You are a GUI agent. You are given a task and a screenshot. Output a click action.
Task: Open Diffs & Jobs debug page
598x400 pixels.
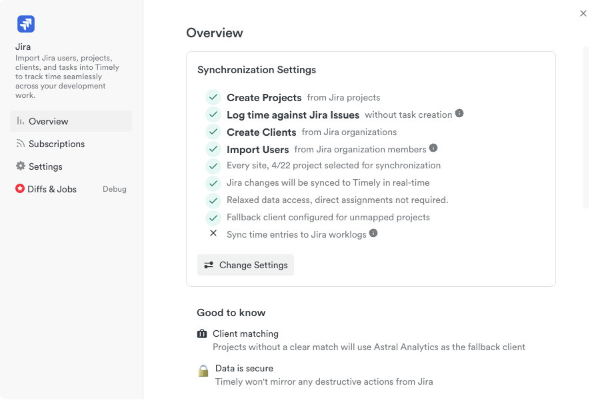tap(52, 189)
